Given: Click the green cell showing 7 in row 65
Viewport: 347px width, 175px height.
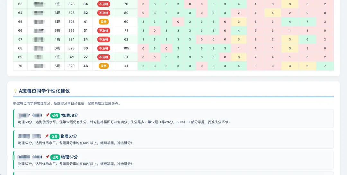Looking at the screenshot, I should click(307, 22).
